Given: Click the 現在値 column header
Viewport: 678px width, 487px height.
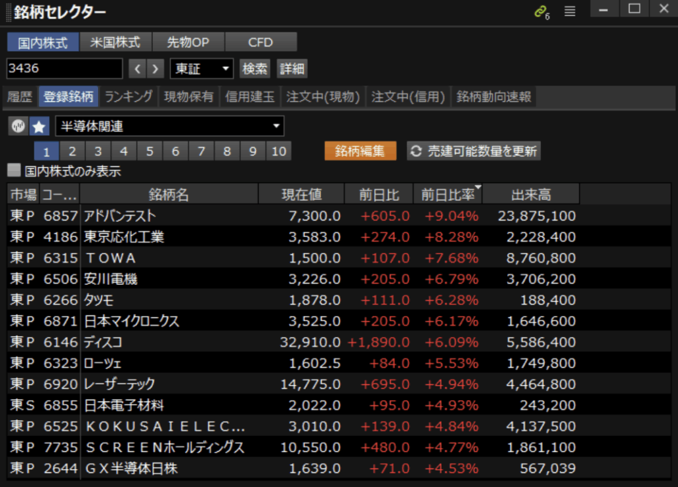Looking at the screenshot, I should point(301,194).
